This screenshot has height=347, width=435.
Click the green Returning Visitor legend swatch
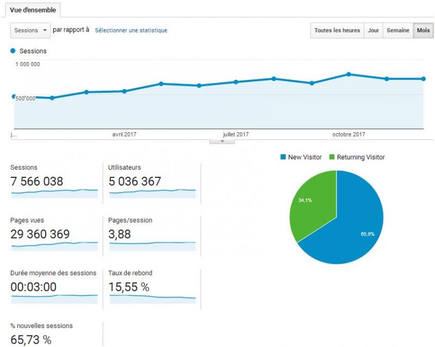point(332,157)
